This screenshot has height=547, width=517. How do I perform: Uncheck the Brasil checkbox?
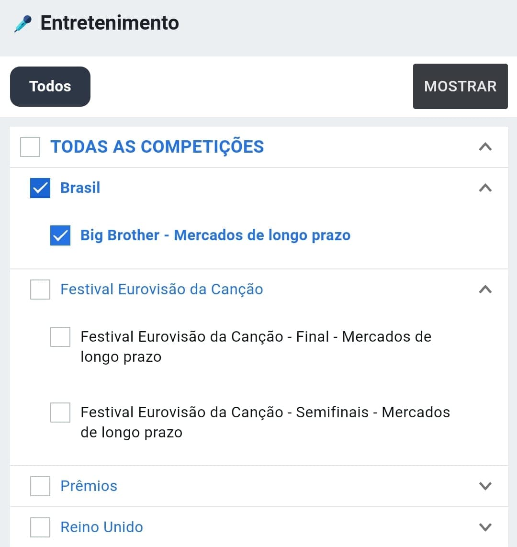[x=40, y=188]
